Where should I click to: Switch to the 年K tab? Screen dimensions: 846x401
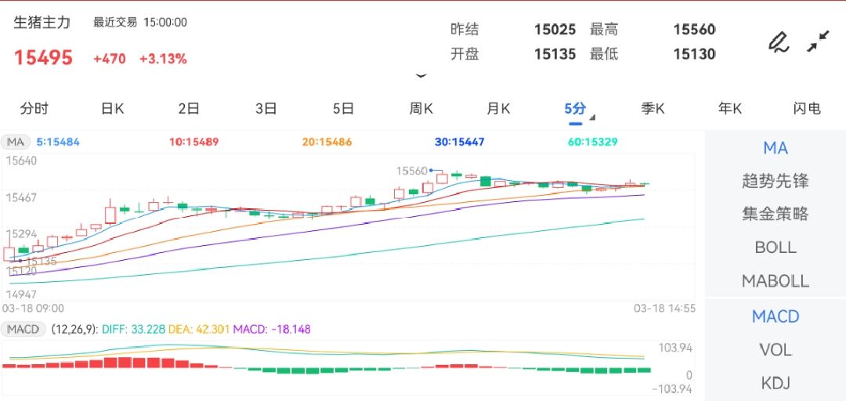coord(729,109)
